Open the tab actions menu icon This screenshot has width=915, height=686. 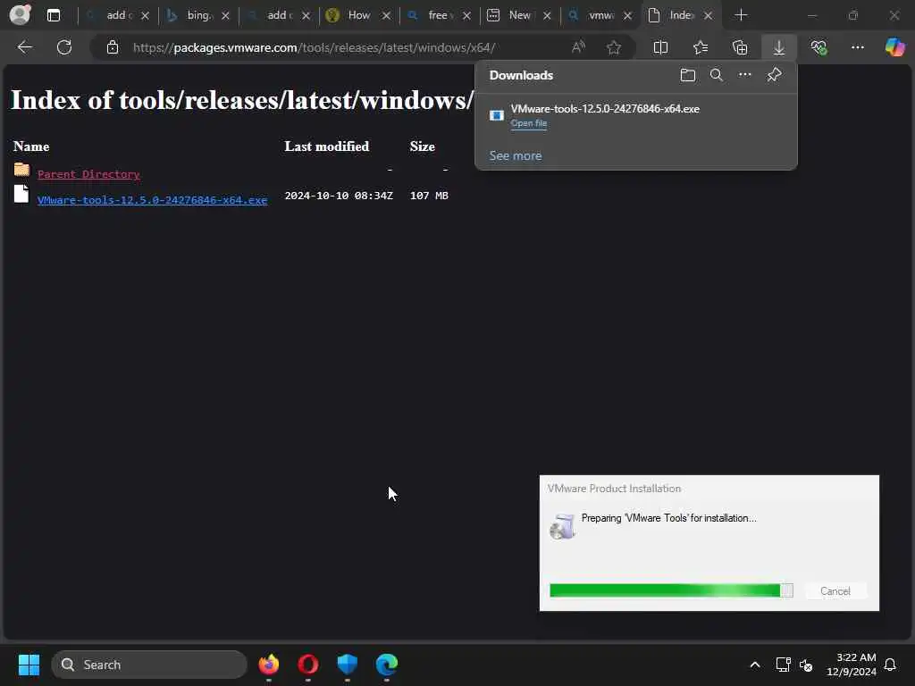click(x=53, y=15)
